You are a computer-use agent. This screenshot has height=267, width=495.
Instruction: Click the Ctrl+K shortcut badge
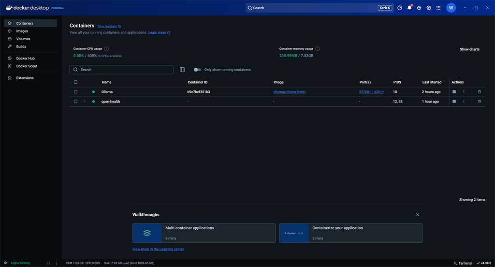(385, 8)
